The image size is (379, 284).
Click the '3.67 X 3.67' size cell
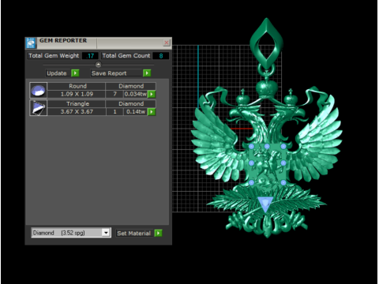point(77,112)
